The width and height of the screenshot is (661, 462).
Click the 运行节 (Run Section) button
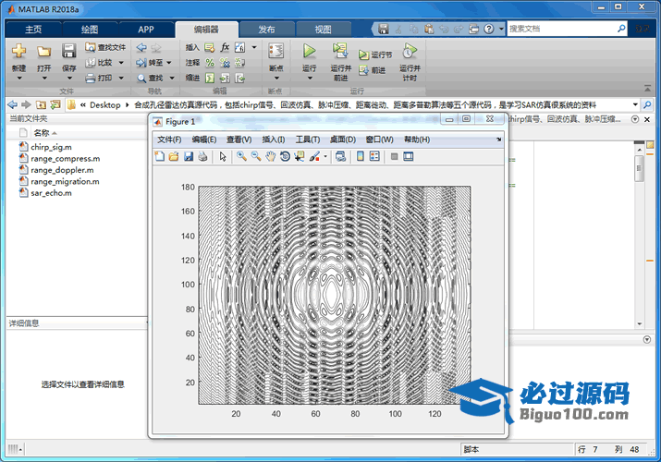coord(375,55)
